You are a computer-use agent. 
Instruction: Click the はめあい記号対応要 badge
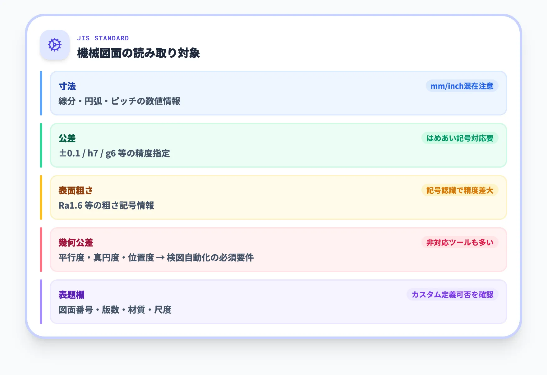pyautogui.click(x=459, y=138)
